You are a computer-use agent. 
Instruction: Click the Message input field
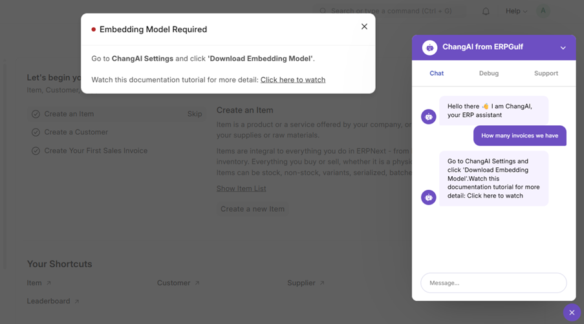[x=493, y=283]
